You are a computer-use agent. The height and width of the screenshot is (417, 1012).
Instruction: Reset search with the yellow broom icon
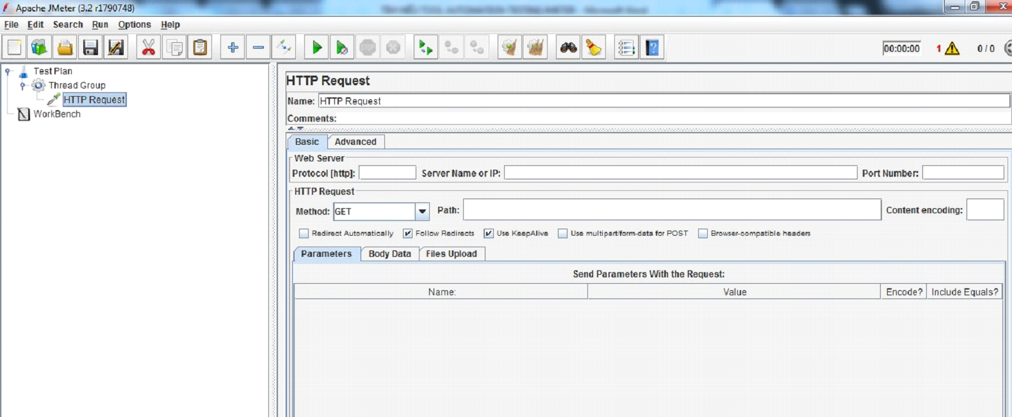(594, 47)
